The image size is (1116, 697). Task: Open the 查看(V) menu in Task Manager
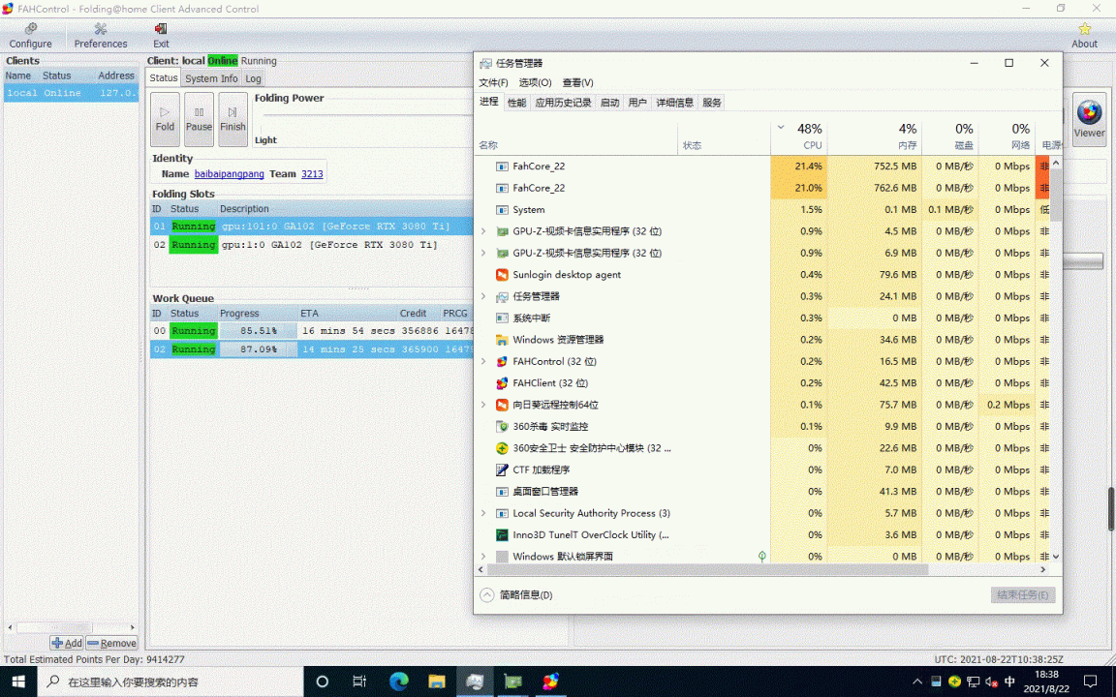click(578, 82)
